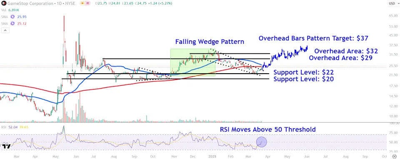The image size is (400, 159).
Task: Click the purple RSI circle highlight
Action: click(x=261, y=142)
